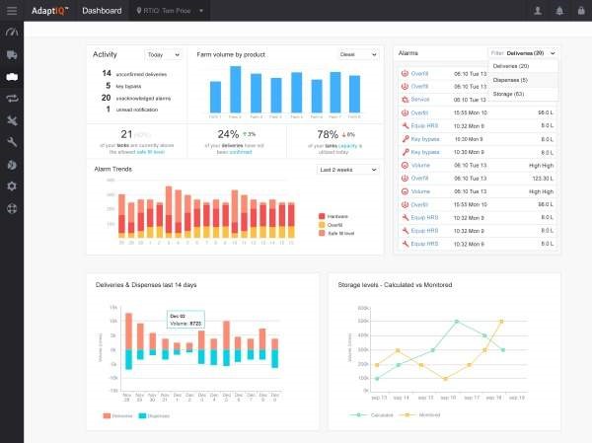Viewport: 592px width, 443px height.
Task: Open the first Key bypass alarm
Action: coord(425,139)
